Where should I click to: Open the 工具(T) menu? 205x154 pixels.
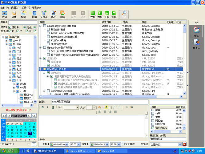pyautogui.click(x=26, y=8)
